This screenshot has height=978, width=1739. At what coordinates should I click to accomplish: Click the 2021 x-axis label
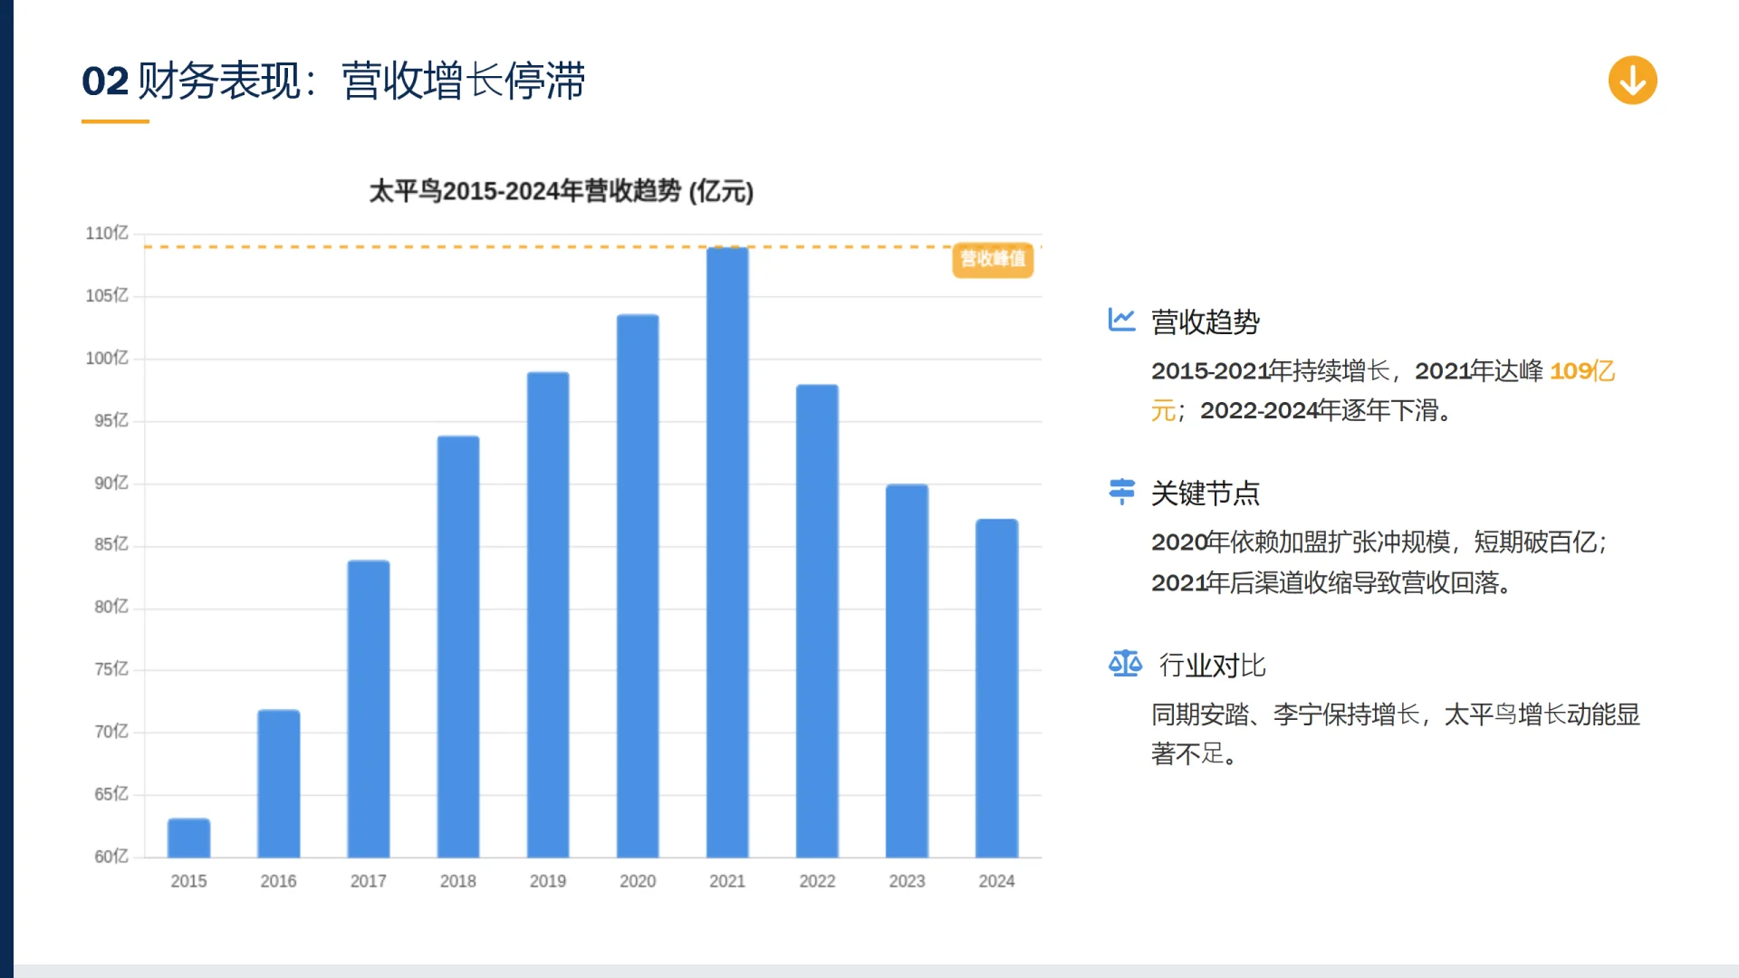click(x=727, y=881)
